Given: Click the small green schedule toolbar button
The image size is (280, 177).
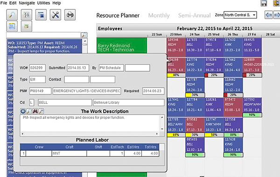Looking at the screenshot, I should tap(27, 27).
